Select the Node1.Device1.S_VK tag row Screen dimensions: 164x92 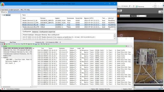69,20
